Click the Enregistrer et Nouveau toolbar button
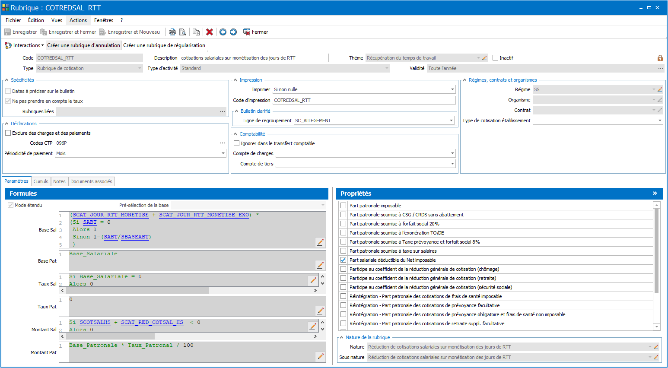The width and height of the screenshot is (668, 368). [x=130, y=32]
